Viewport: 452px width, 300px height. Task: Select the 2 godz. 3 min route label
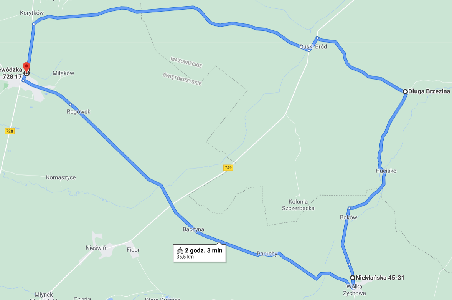pos(203,250)
